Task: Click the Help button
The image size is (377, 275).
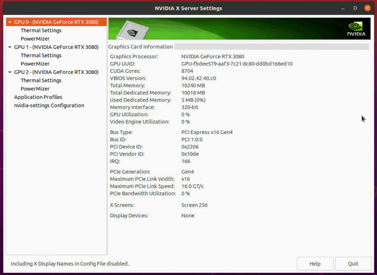Action: point(315,264)
